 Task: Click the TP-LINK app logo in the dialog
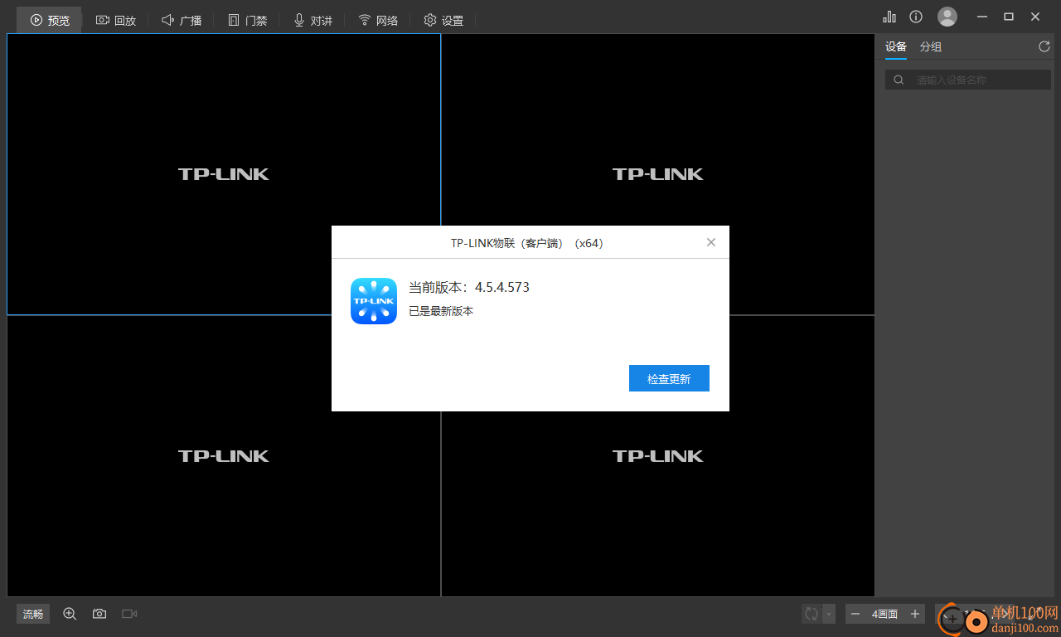[x=374, y=301]
